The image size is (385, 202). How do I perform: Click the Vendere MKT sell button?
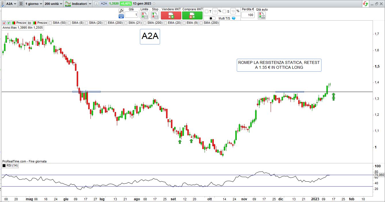pyautogui.click(x=171, y=15)
